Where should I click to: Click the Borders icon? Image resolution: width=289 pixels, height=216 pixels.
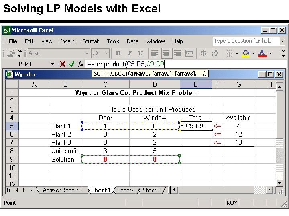(229, 54)
